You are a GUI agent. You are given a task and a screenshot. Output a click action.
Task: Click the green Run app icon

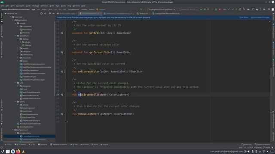tap(201, 9)
